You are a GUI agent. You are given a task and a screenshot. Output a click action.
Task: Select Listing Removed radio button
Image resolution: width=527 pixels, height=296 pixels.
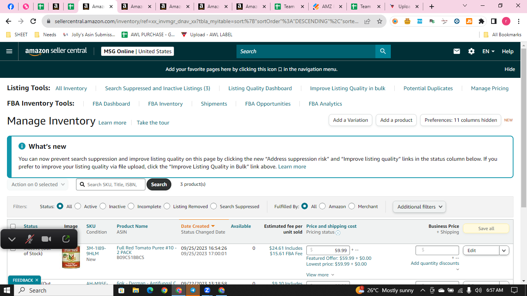pyautogui.click(x=167, y=206)
